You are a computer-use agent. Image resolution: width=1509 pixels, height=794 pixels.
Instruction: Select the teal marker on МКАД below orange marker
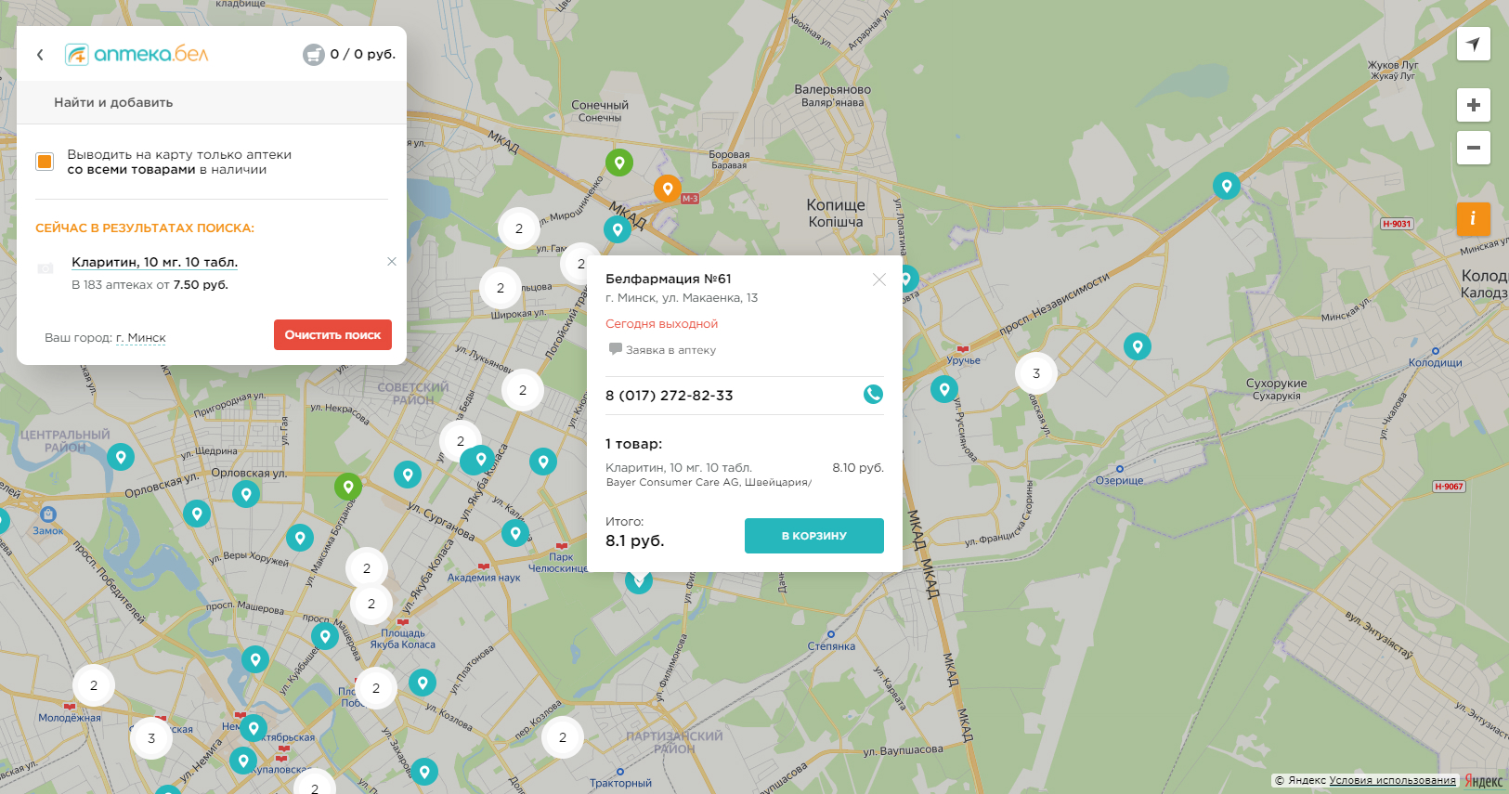coord(617,228)
